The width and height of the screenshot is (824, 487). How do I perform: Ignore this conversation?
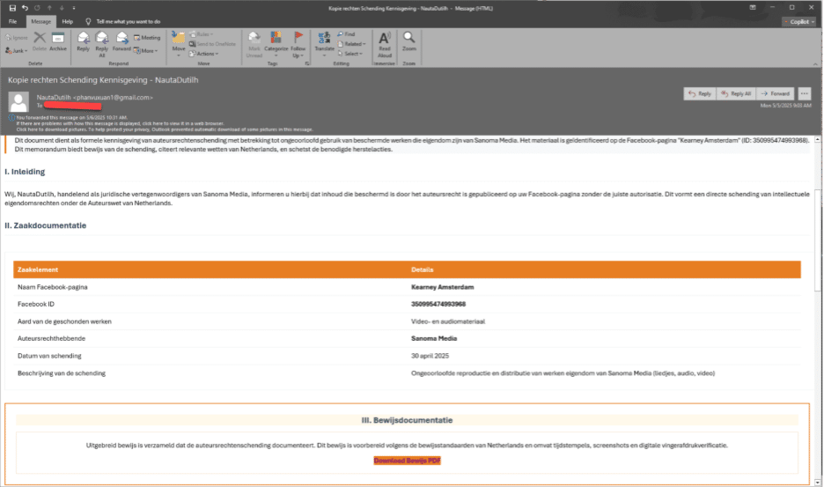pyautogui.click(x=17, y=38)
